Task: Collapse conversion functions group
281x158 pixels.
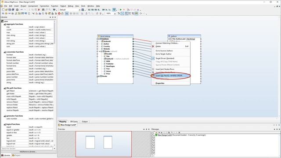Action: (x=5, y=52)
